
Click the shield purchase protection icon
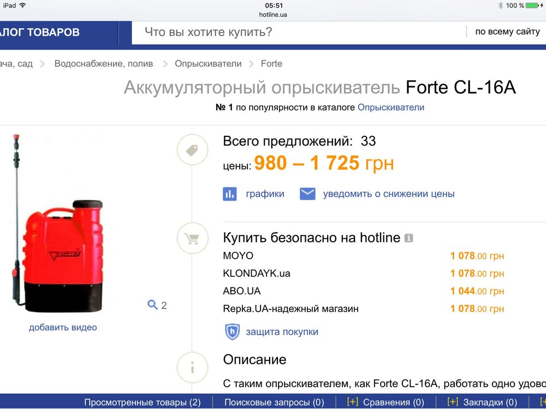(232, 332)
